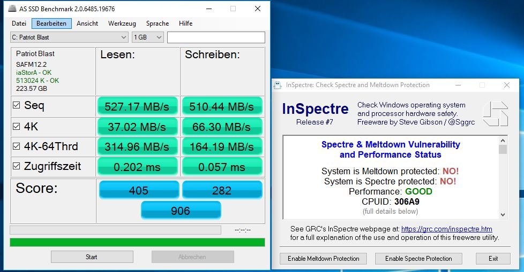The width and height of the screenshot is (524, 272).
Task: Click the Spectre protected NO! status
Action: click(448, 181)
